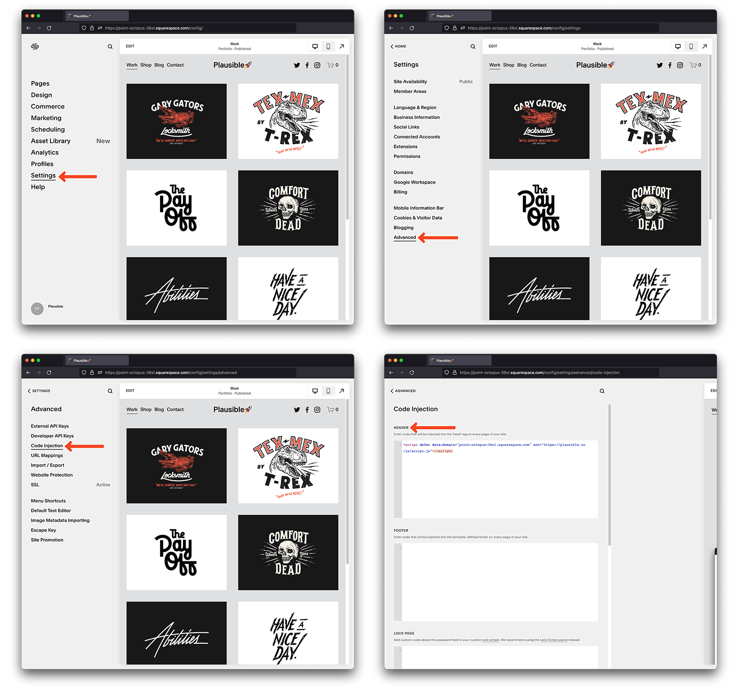Open Pages in the top-left window sidebar
The width and height of the screenshot is (732, 689).
(x=40, y=83)
